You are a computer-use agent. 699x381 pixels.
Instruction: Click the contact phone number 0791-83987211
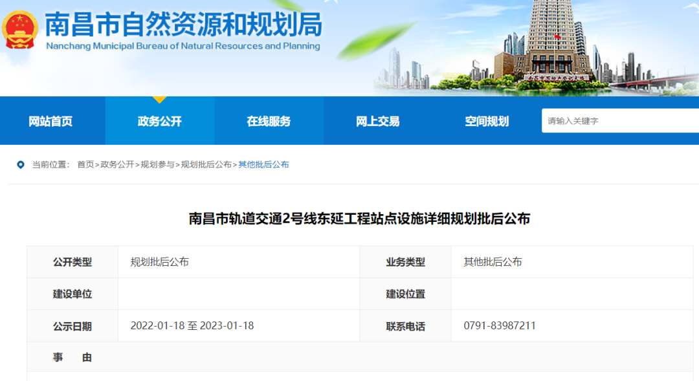pyautogui.click(x=500, y=326)
